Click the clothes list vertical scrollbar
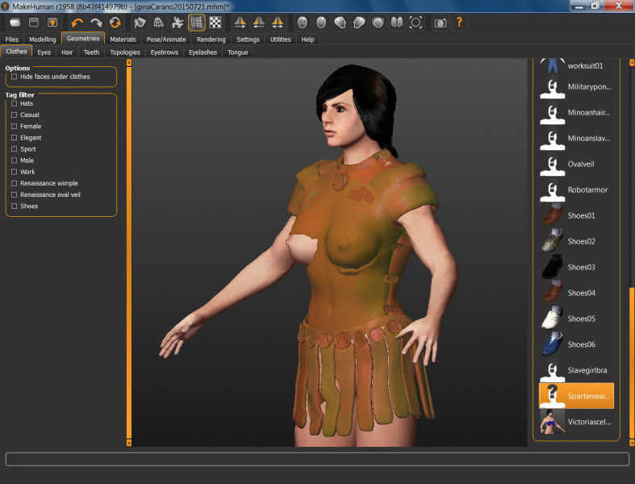 point(632,363)
